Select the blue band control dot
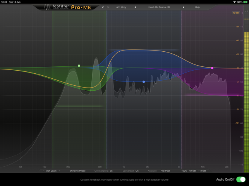The height and width of the screenshot is (186, 249). [x=144, y=82]
